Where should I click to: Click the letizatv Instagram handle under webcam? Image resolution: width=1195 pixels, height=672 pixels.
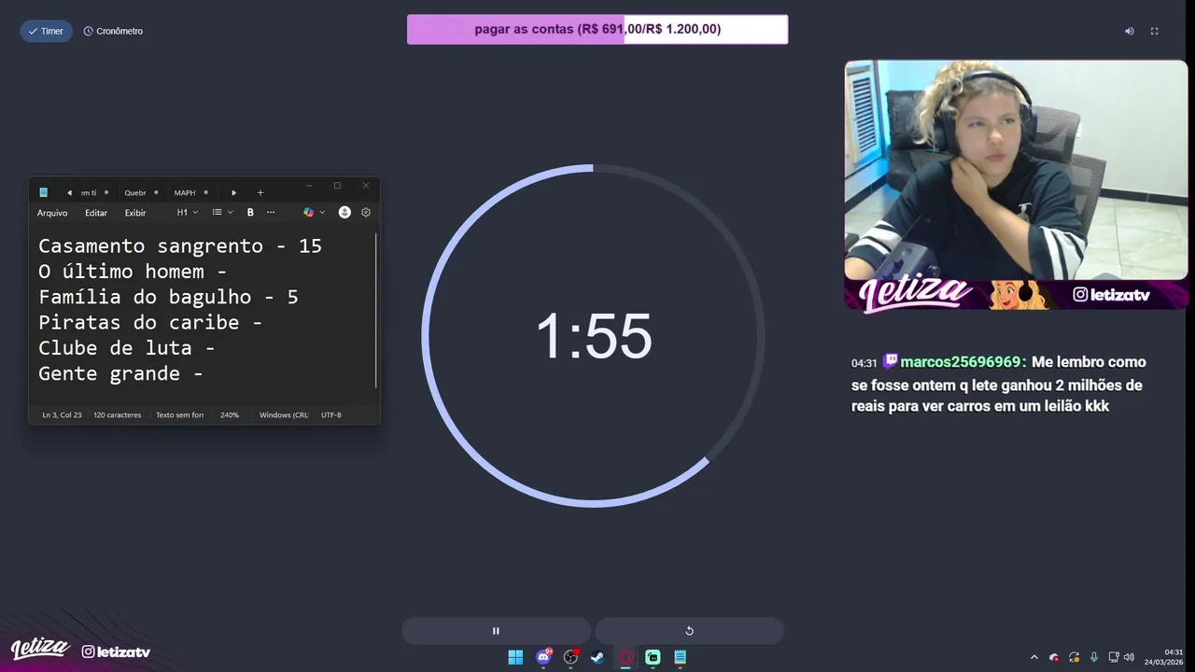pos(1111,295)
